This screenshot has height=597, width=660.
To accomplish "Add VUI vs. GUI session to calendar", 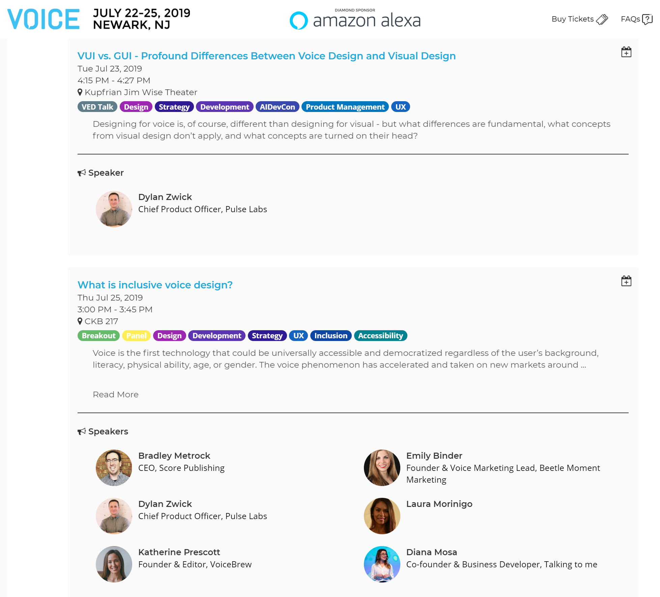I will click(626, 52).
